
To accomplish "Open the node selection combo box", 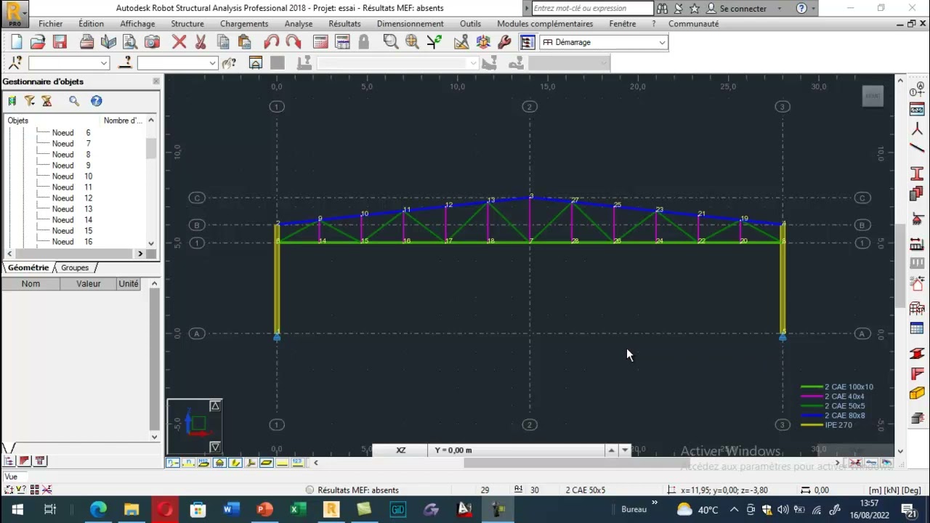I will (x=68, y=63).
